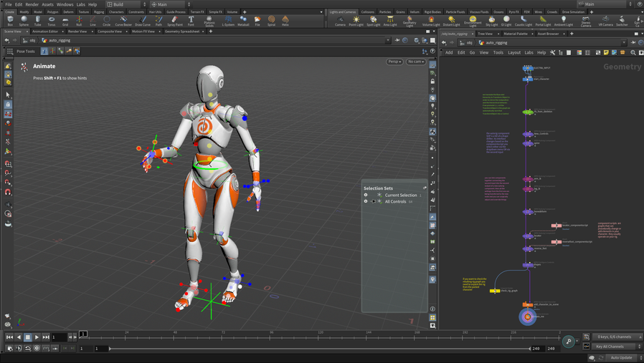Click the current frame number field

(59, 337)
